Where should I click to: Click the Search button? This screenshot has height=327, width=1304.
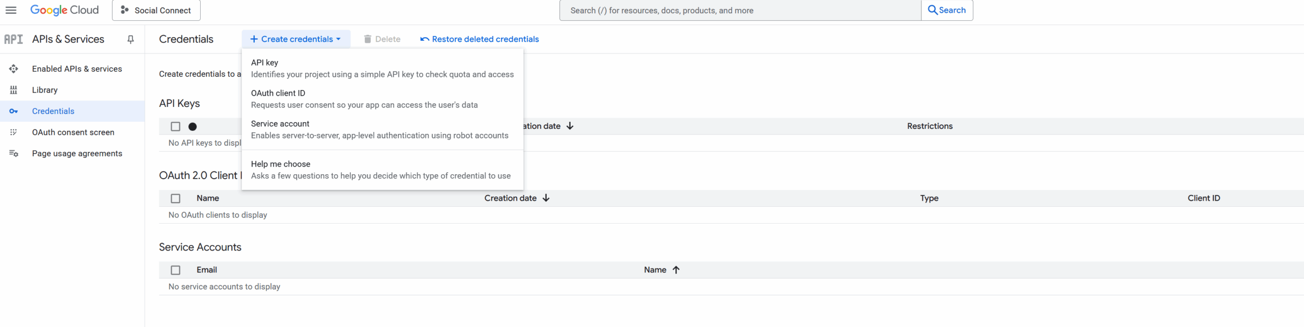[947, 10]
